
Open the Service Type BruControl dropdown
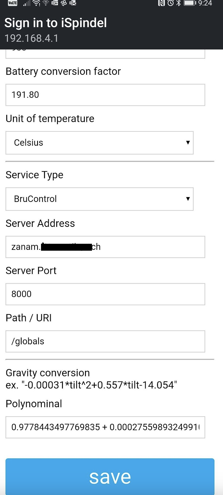coord(99,199)
